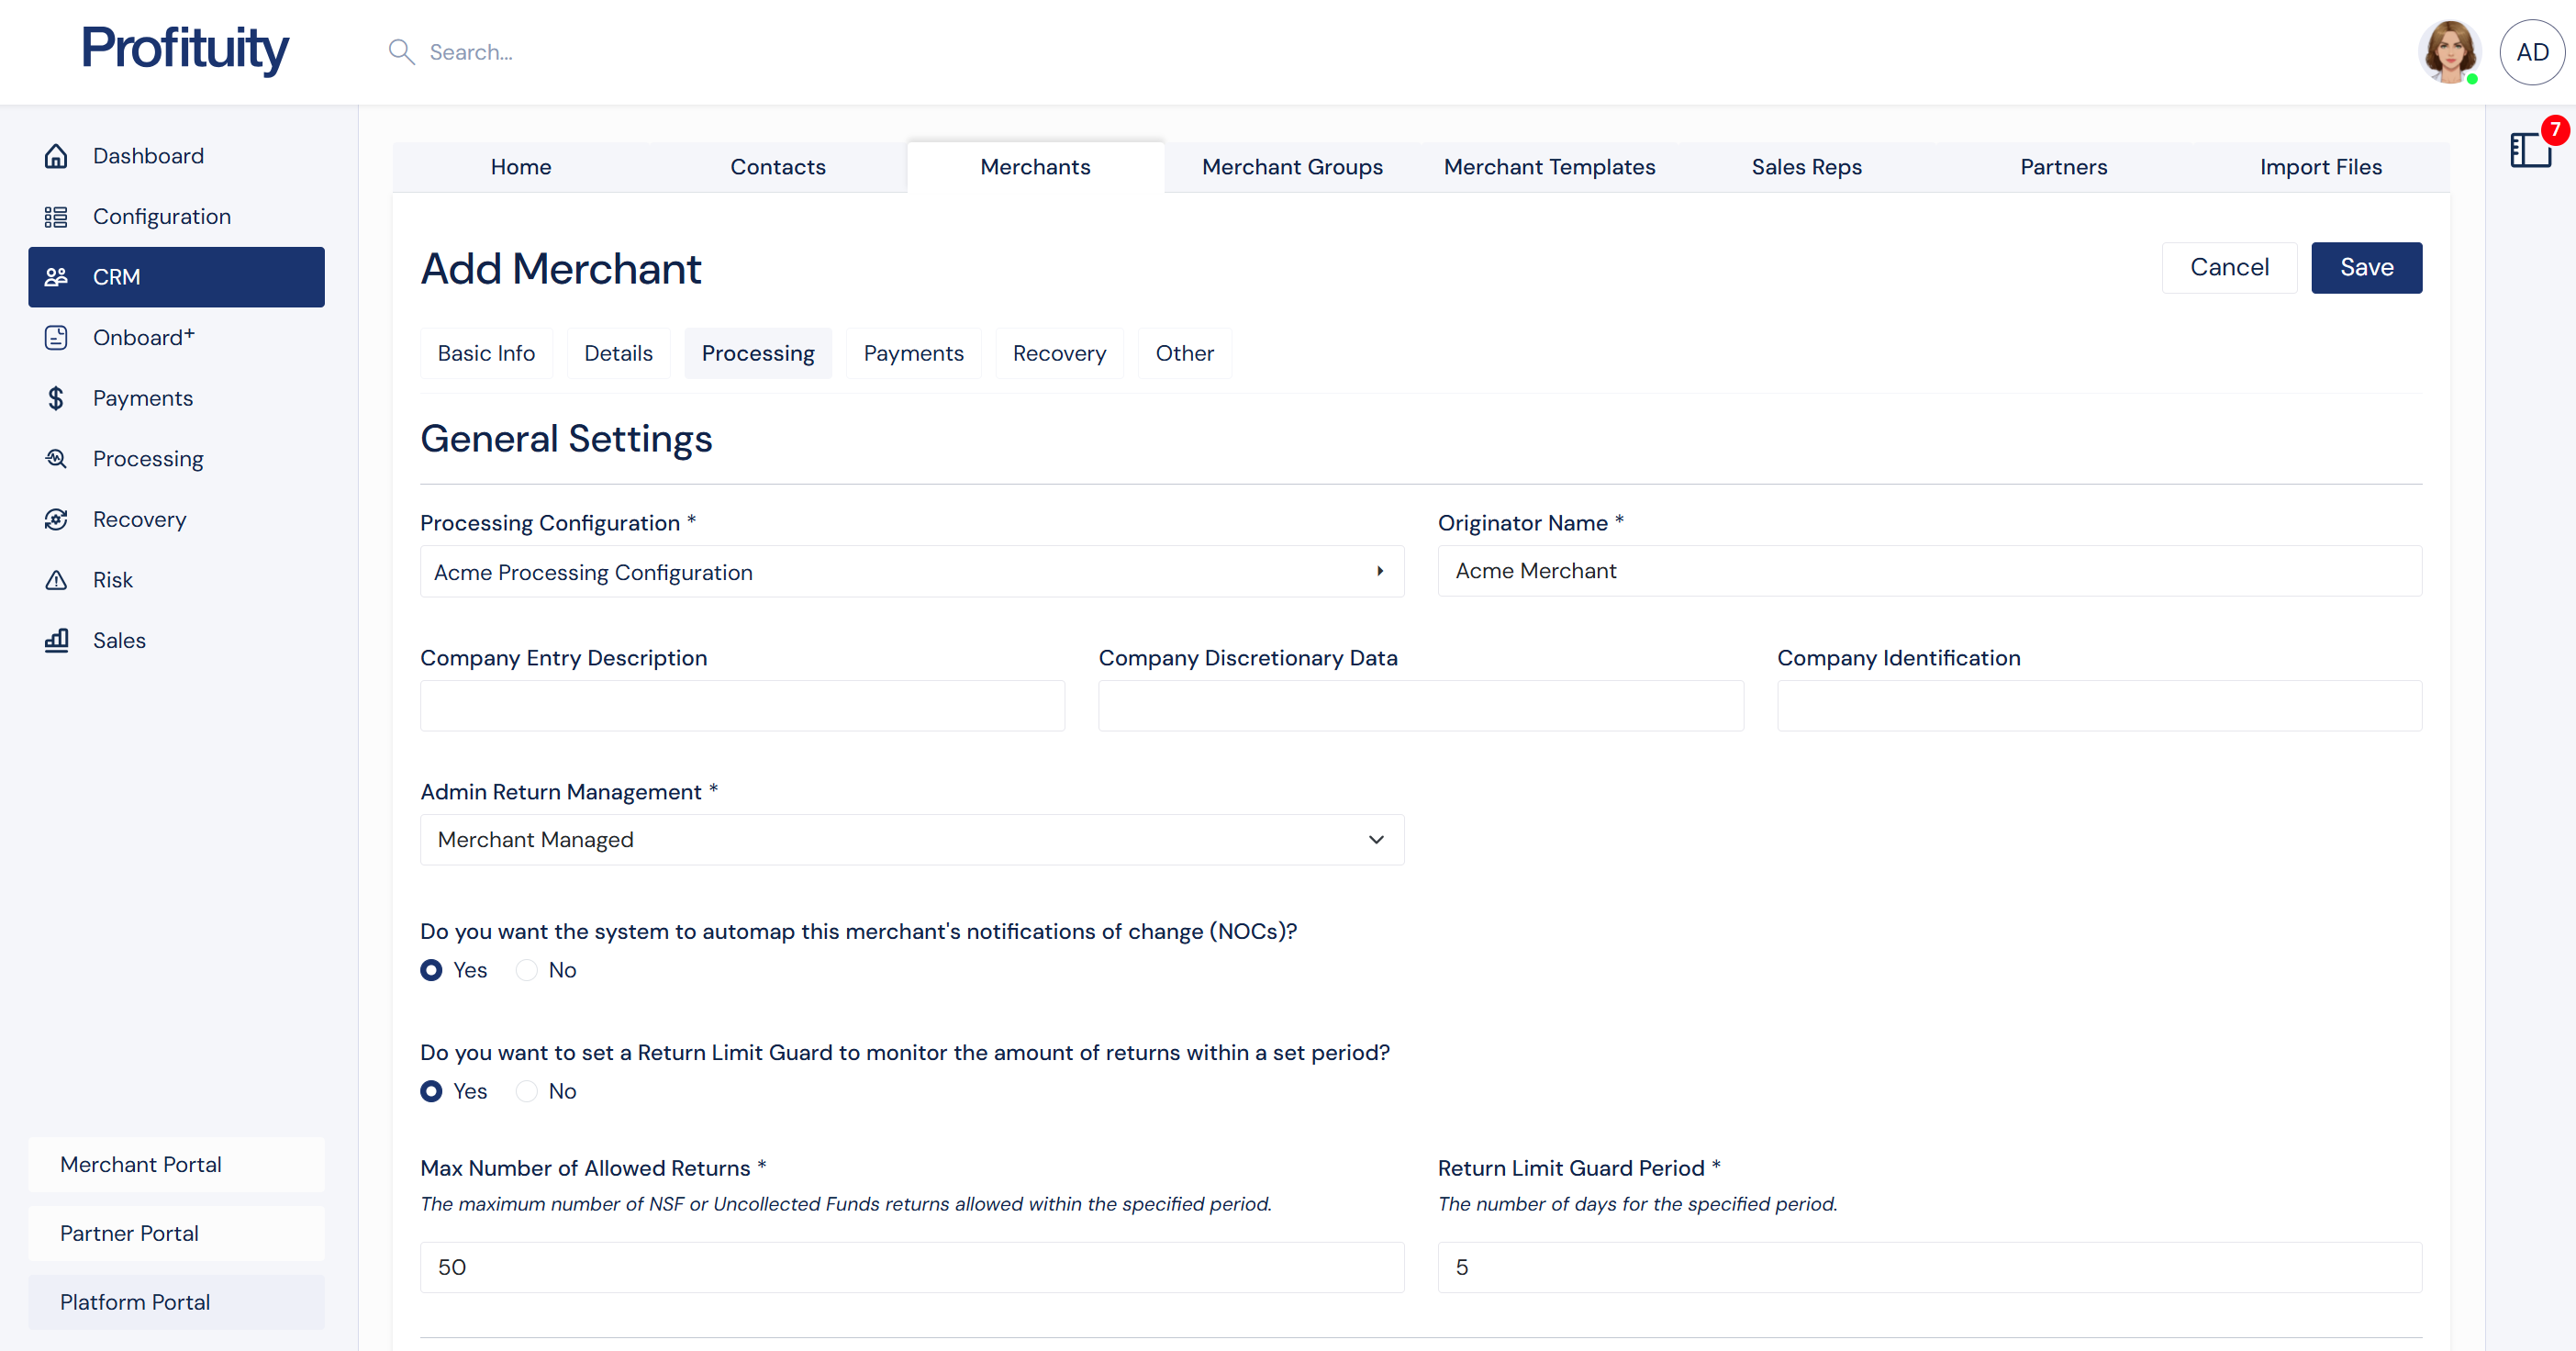Viewport: 2576px width, 1351px height.
Task: Click the Cancel button
Action: point(2228,267)
